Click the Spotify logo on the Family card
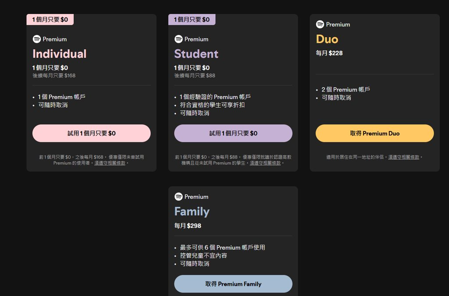The width and height of the screenshot is (449, 296). (x=178, y=197)
